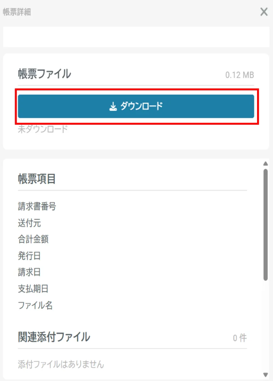
Task: Click the 添付ファイルはありません message
Action: coord(61,364)
